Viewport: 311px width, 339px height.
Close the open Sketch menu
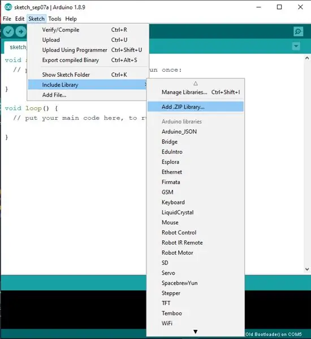coord(36,19)
